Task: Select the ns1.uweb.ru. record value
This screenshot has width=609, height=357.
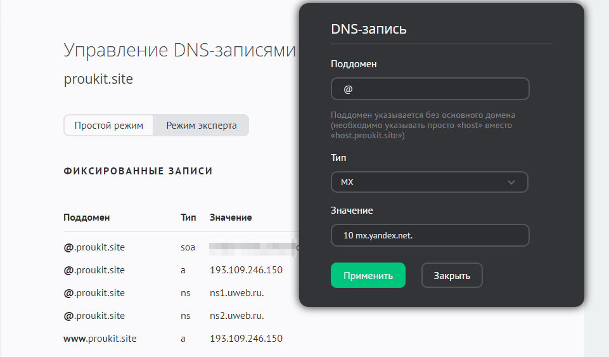Action: (236, 293)
